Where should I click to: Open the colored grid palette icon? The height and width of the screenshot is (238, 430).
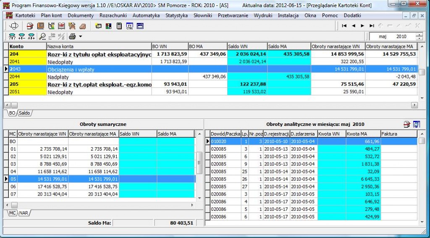point(109,26)
